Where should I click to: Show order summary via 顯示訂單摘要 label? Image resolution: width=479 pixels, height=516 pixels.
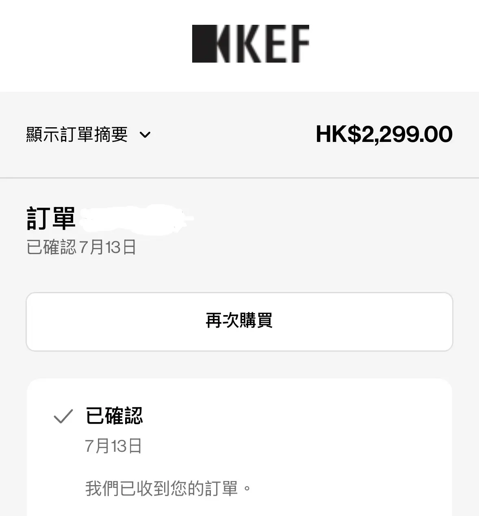(x=77, y=135)
